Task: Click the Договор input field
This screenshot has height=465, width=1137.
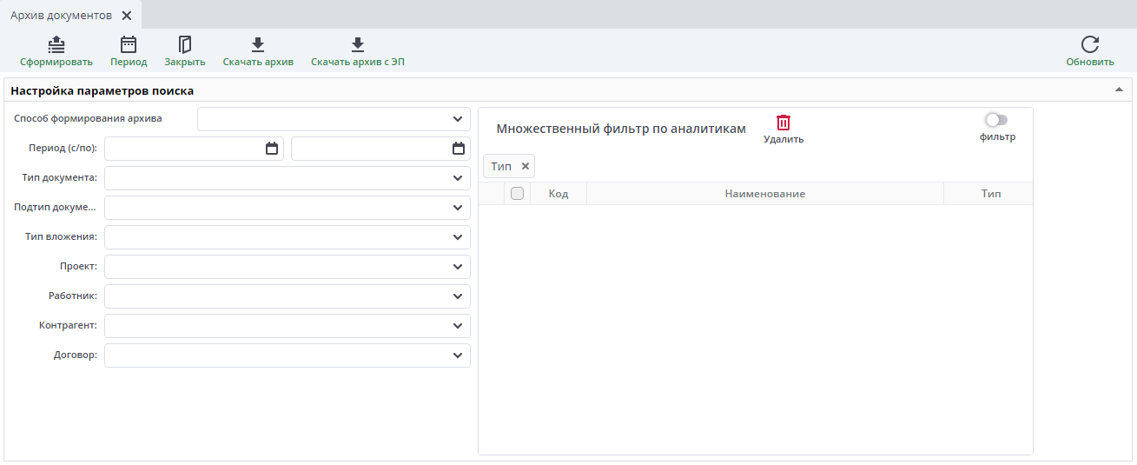Action: 276,355
